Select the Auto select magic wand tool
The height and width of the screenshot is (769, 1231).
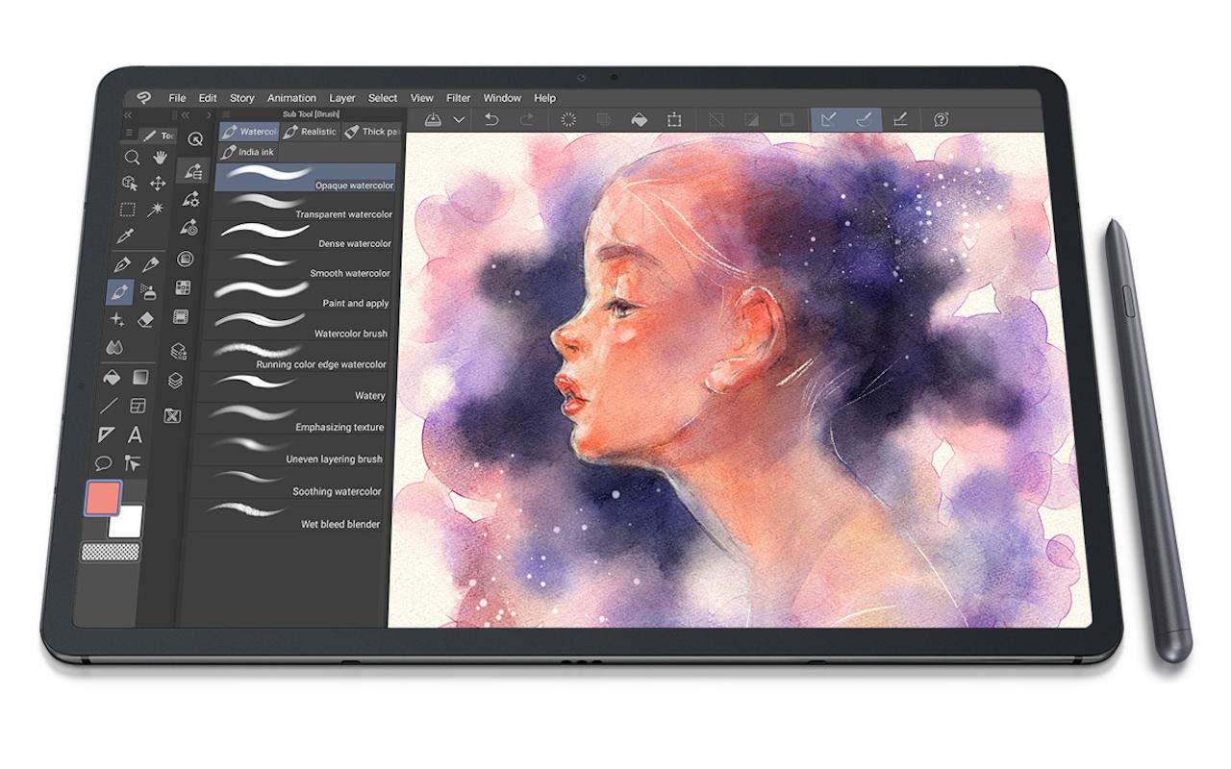pos(156,210)
